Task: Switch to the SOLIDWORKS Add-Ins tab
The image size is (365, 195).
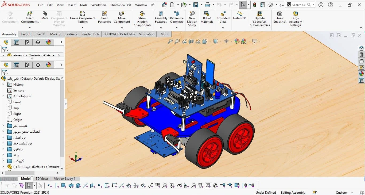Action: click(119, 34)
